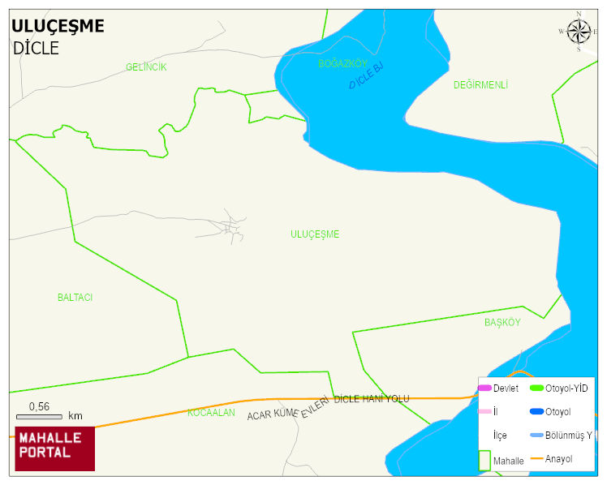Click the orange Anayol legend line

click(536, 459)
